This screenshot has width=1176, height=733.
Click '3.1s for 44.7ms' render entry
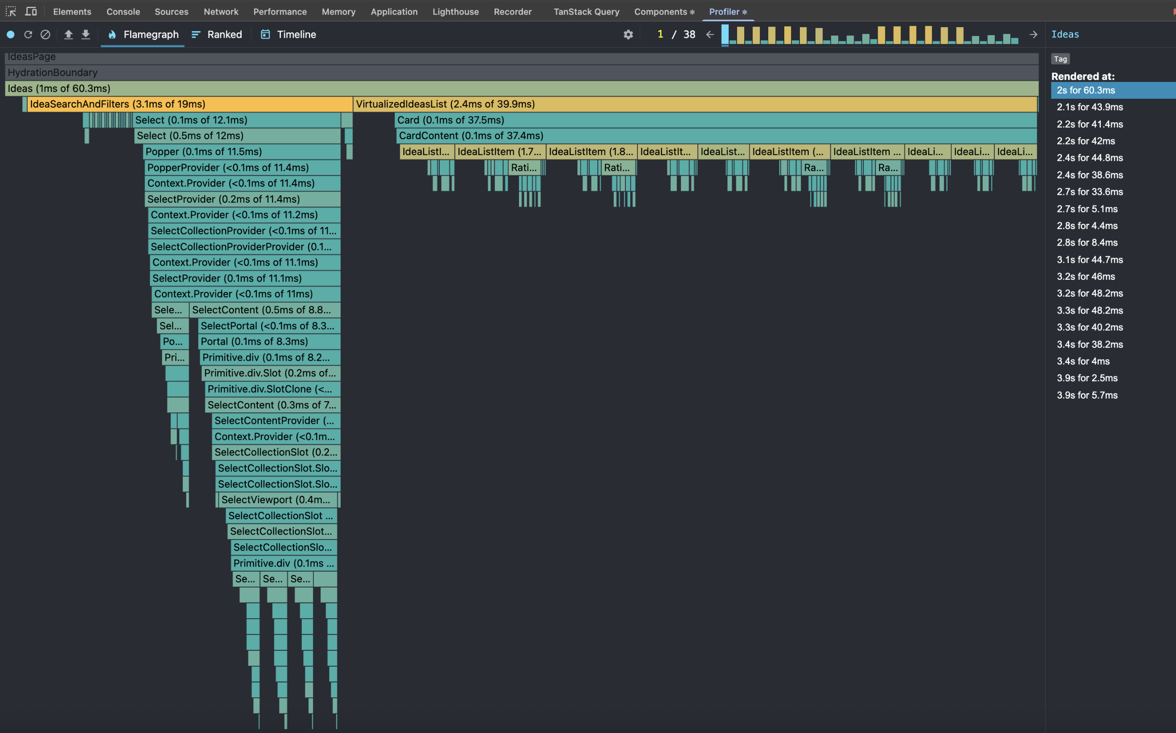click(1113, 260)
